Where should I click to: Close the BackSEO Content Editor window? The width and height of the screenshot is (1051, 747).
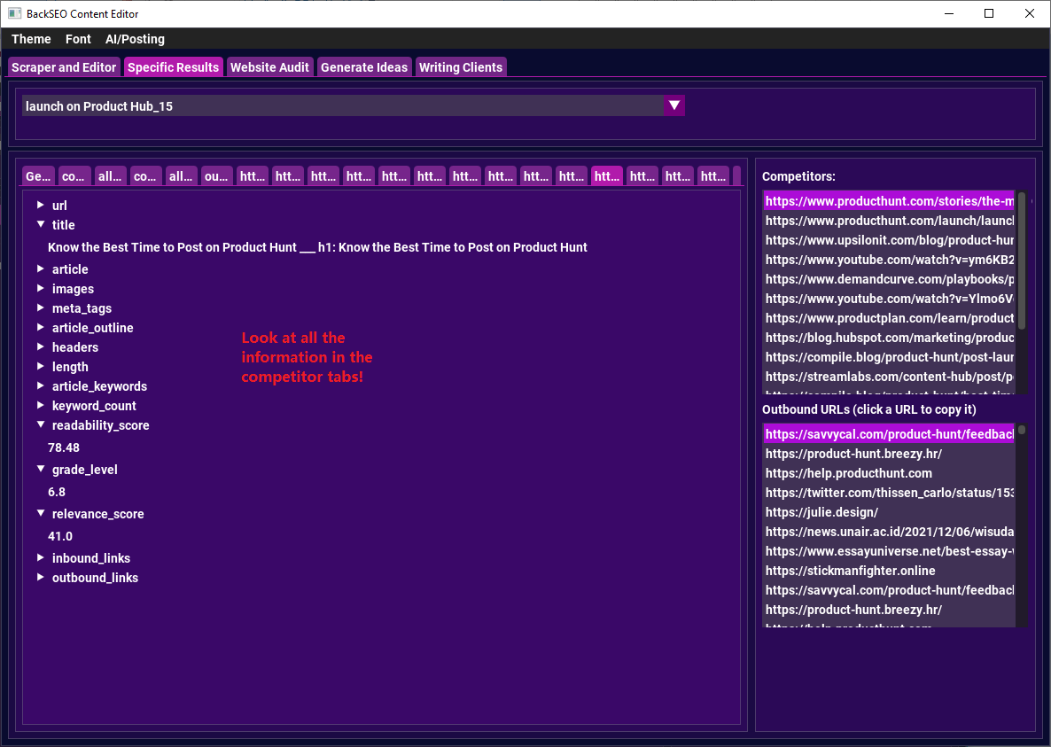click(1030, 13)
